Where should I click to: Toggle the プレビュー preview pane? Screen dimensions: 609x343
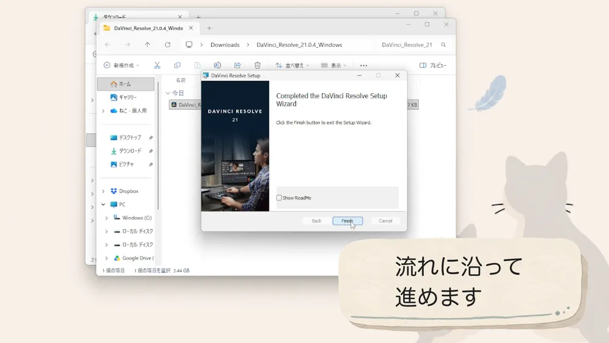(x=432, y=65)
